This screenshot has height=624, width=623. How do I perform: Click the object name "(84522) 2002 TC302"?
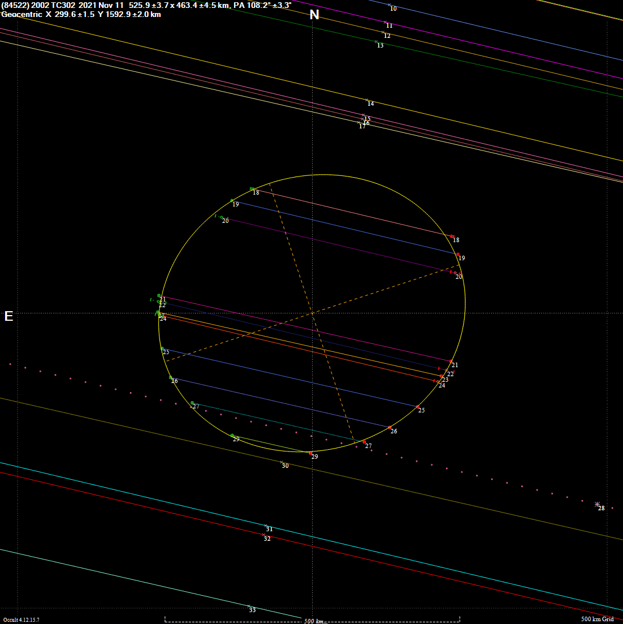pos(38,5)
